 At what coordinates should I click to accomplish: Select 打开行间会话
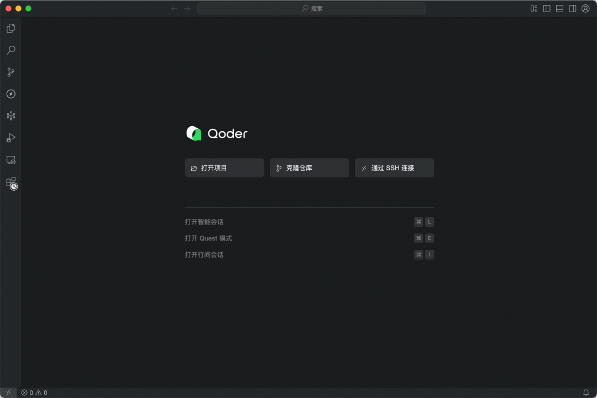(309, 254)
